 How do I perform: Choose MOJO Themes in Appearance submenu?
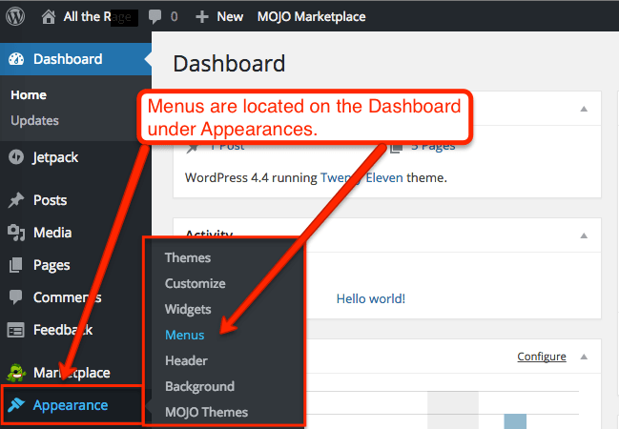click(206, 412)
